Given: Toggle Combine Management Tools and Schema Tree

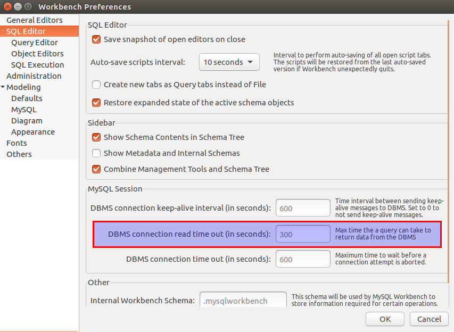Looking at the screenshot, I should point(96,169).
